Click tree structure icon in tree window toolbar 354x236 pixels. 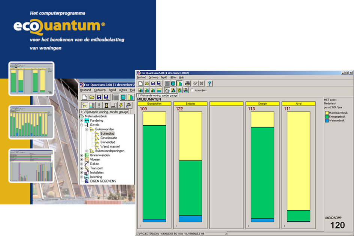84,105
